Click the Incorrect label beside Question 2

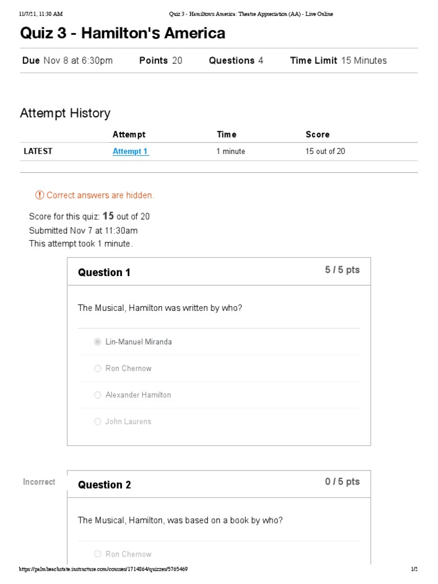click(x=39, y=482)
